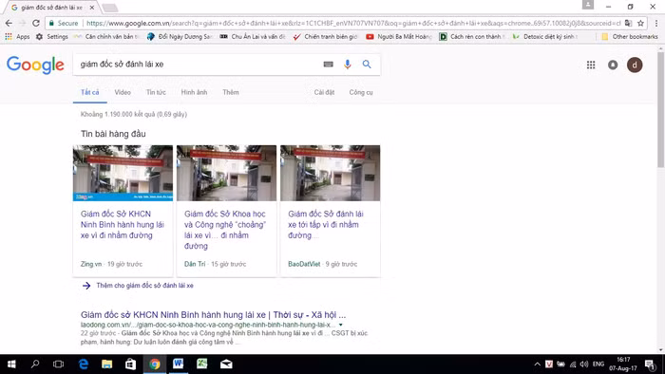Viewport: 665px width, 374px height.
Task: Click the browser Back arrow
Action: (9, 23)
